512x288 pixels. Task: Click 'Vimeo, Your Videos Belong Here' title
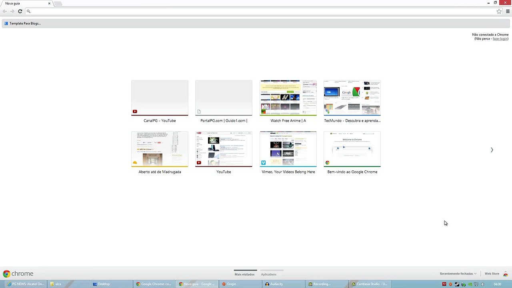tap(288, 172)
